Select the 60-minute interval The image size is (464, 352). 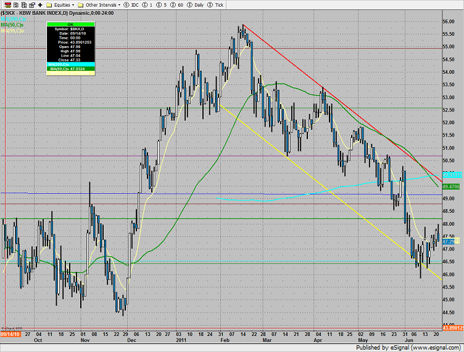177,5
